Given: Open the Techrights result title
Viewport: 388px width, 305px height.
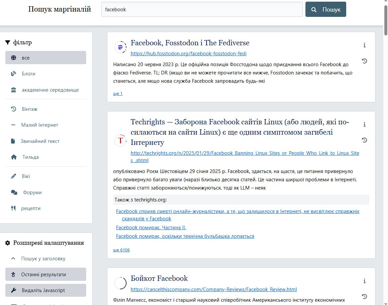Looking at the screenshot, I should click(x=240, y=132).
